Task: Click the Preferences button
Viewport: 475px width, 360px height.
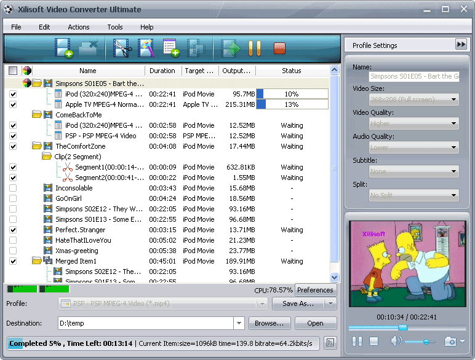Action: (315, 290)
